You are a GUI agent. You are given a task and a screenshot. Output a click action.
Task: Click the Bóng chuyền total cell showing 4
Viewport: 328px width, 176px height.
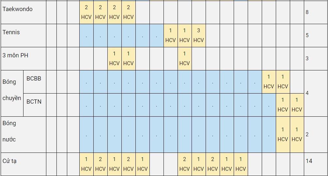[316, 93]
